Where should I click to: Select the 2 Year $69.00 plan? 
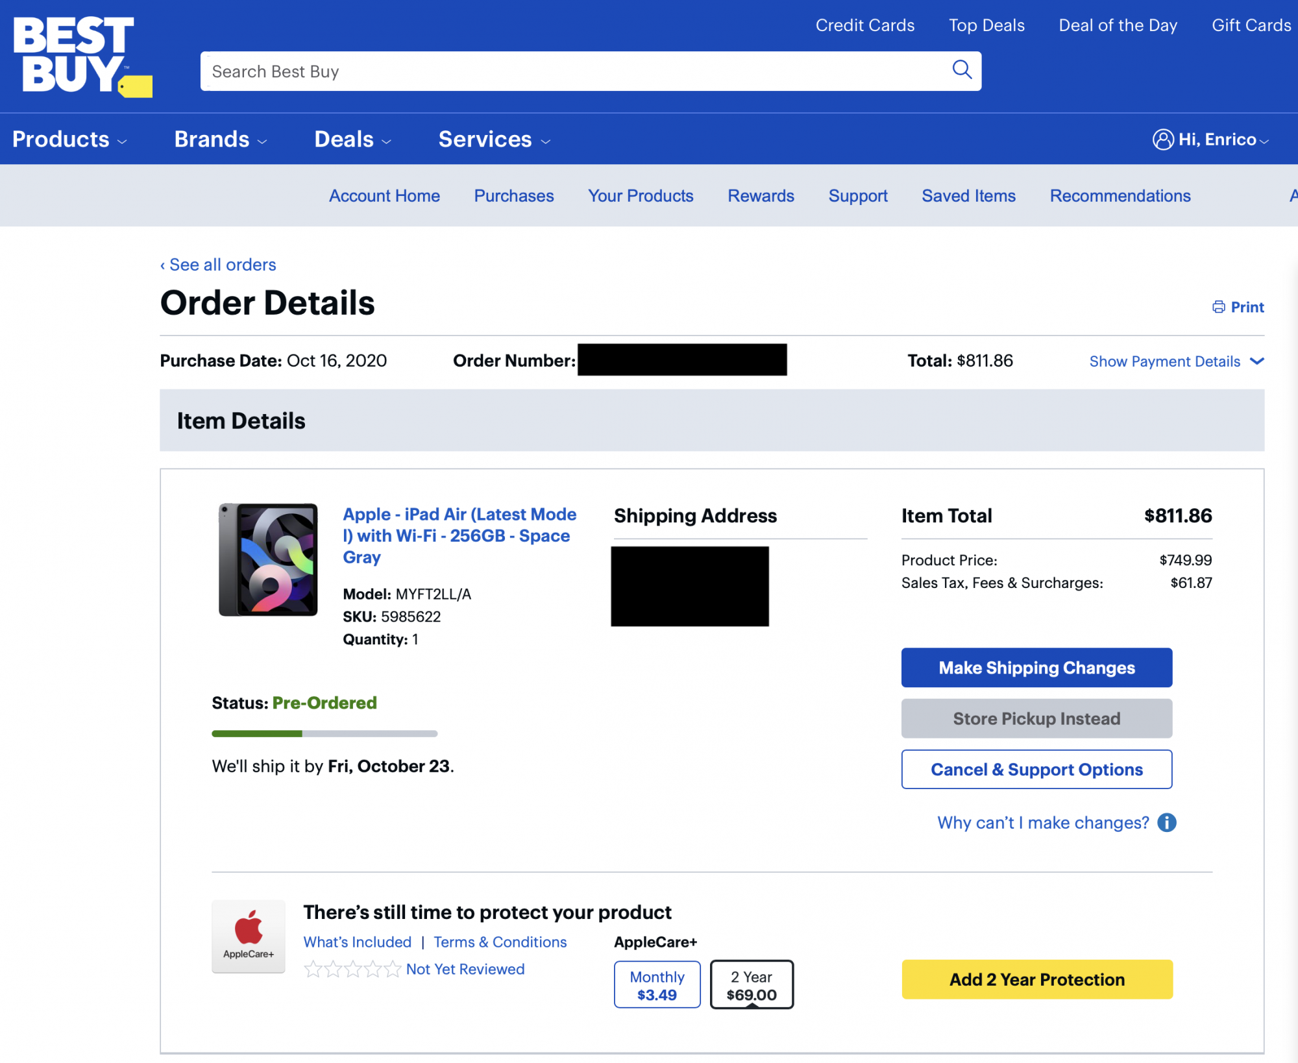point(752,985)
